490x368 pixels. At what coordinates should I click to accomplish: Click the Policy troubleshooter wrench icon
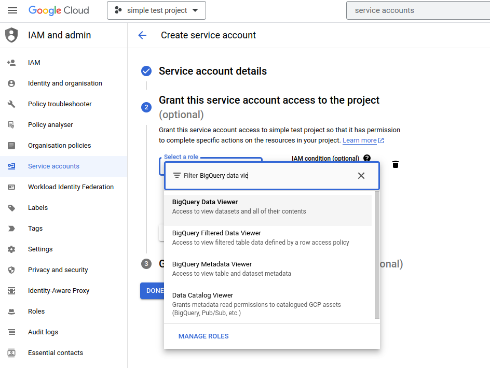pos(11,104)
